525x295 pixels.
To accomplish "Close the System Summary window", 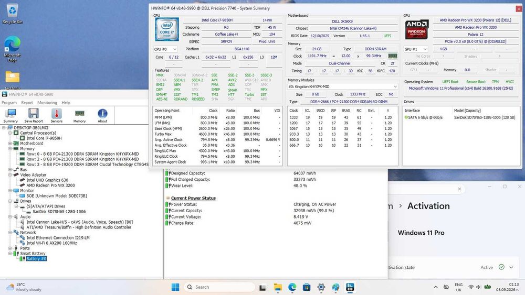I will (x=519, y=8).
